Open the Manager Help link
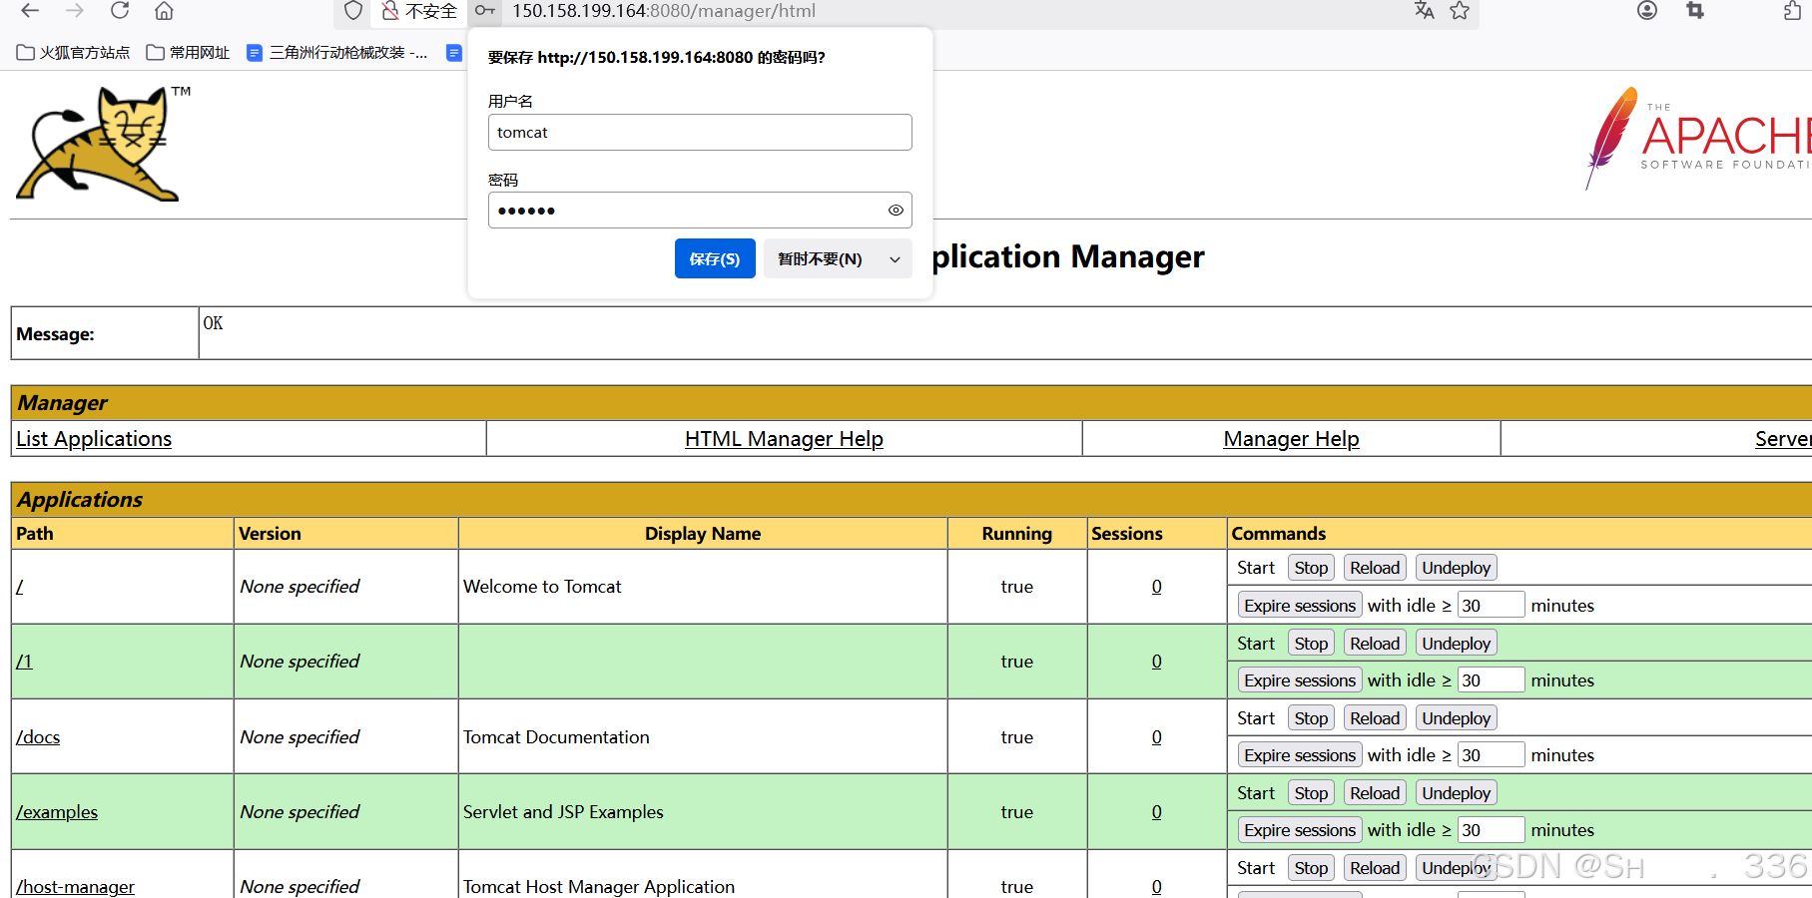Viewport: 1812px width, 898px height. tap(1291, 439)
